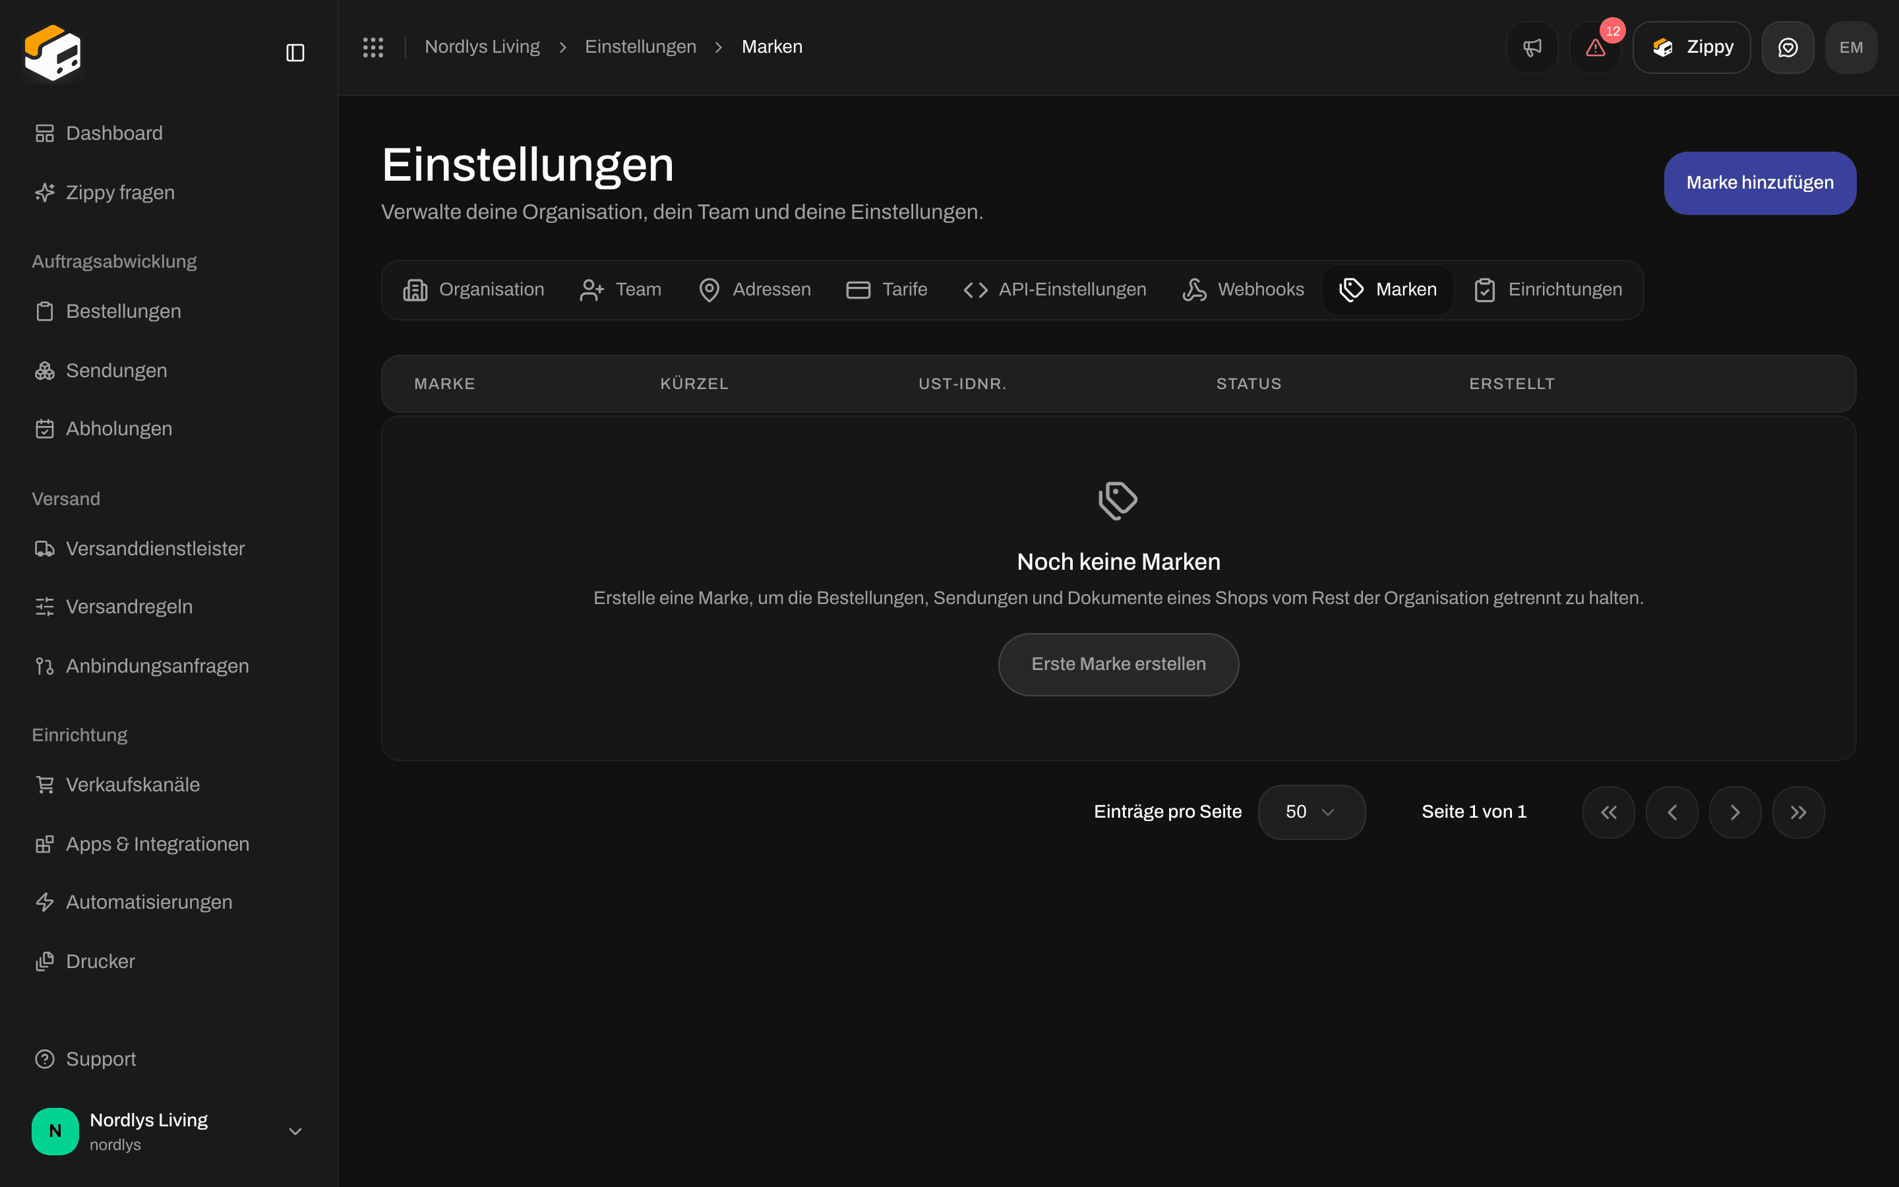Open Apps & Integrationen page
The width and height of the screenshot is (1899, 1187).
[x=169, y=844]
